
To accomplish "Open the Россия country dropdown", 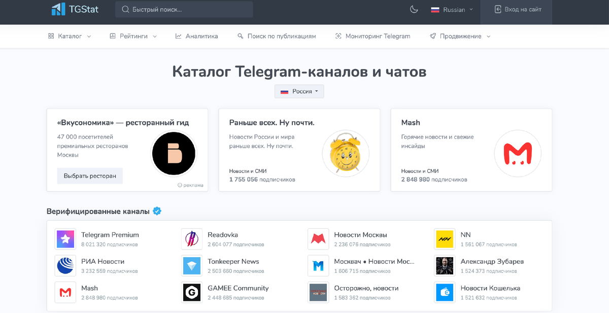I will pyautogui.click(x=299, y=91).
